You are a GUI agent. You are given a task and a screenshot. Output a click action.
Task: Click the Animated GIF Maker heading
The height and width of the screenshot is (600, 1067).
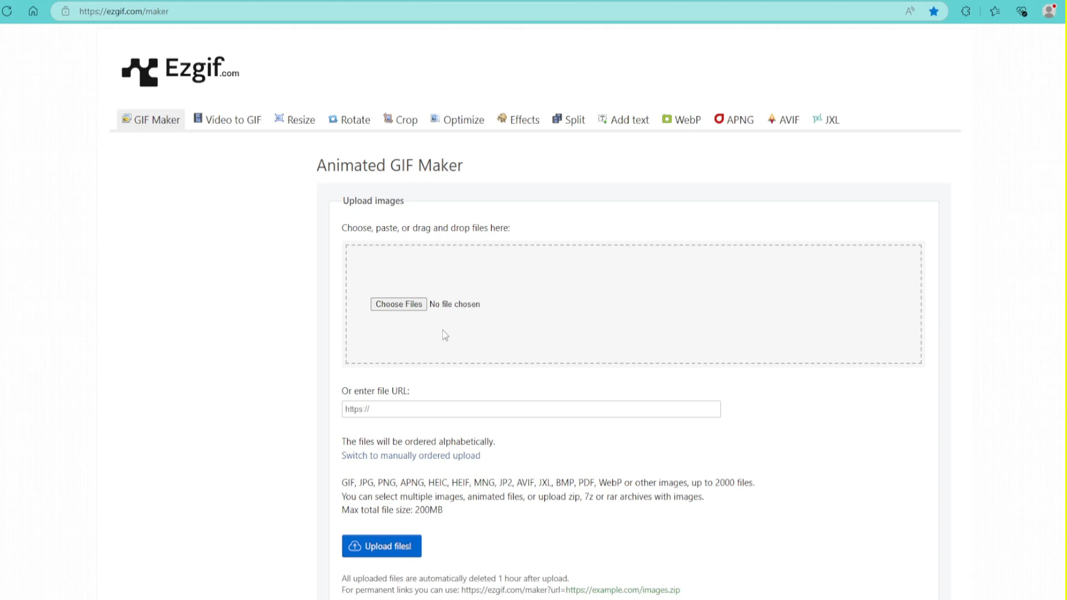pos(390,166)
